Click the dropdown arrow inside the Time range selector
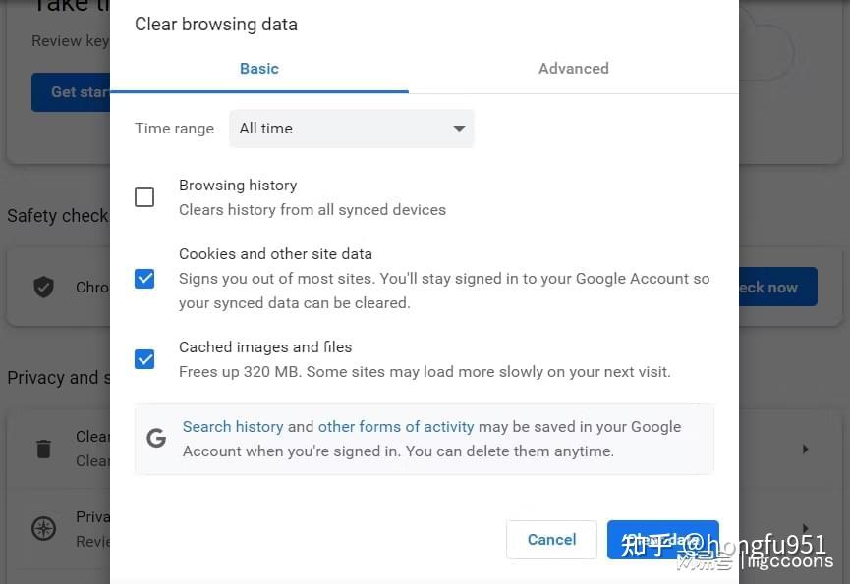The image size is (850, 584). (458, 129)
